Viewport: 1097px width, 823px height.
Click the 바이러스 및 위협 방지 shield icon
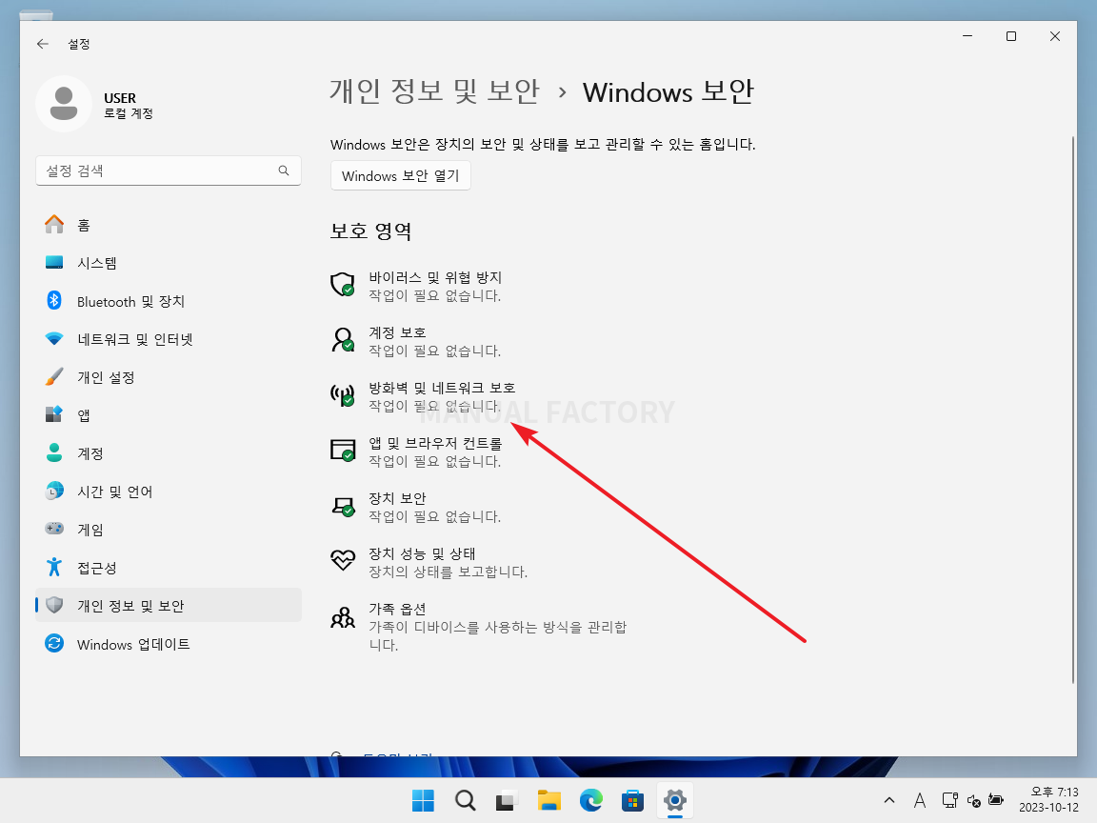coord(343,285)
